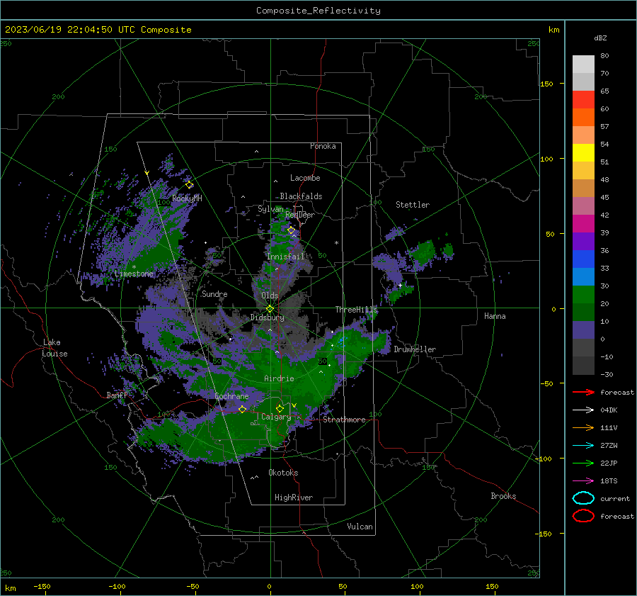Click the red forecast arrow in legend

pos(583,392)
